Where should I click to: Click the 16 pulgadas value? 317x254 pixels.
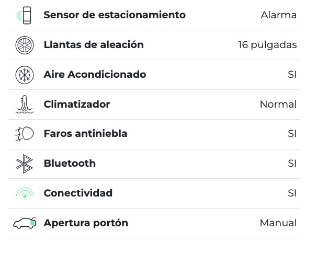coord(267,45)
